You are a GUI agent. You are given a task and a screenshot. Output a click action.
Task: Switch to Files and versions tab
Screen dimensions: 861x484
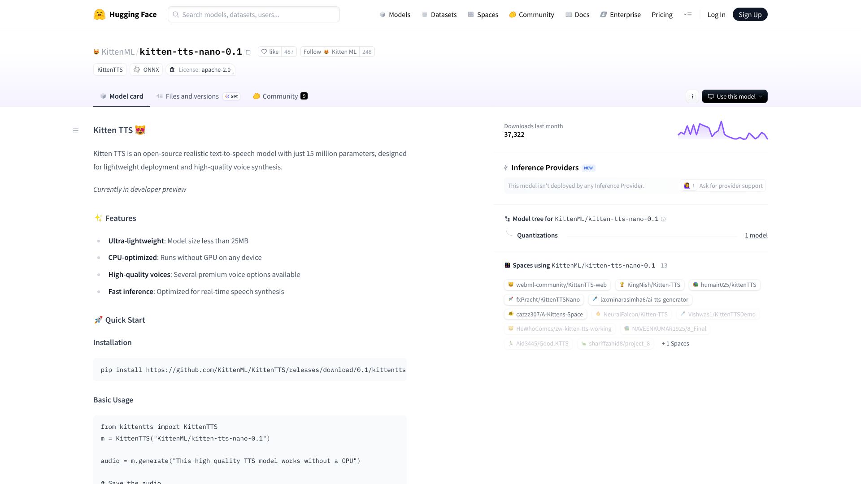[x=192, y=96]
